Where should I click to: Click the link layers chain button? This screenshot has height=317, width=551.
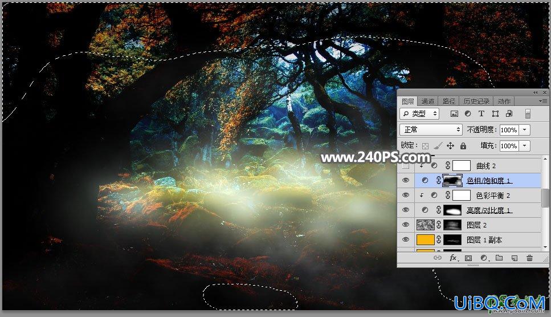(x=437, y=258)
